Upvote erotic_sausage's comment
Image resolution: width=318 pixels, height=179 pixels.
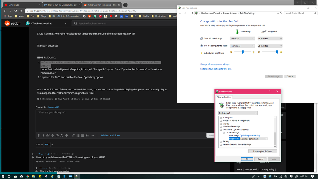coord(33,154)
